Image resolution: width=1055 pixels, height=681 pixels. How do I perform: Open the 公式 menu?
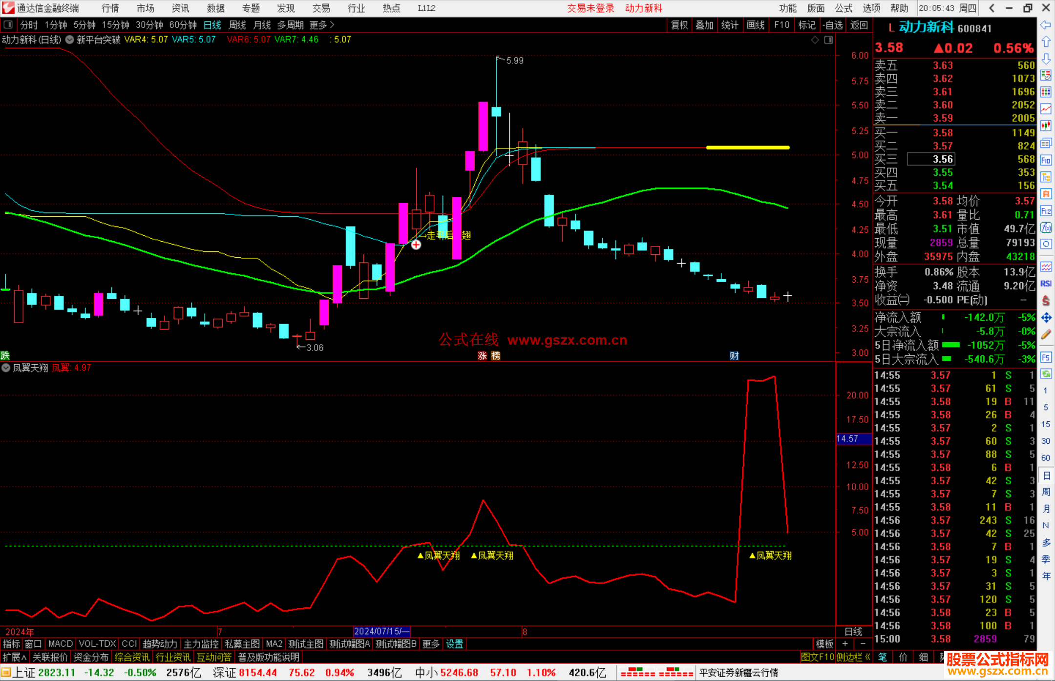point(844,8)
